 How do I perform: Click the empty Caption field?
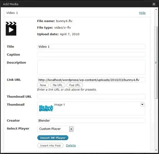click(x=91, y=54)
